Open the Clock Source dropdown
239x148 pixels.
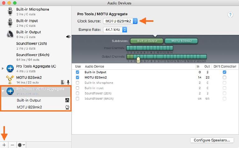coord(120,21)
